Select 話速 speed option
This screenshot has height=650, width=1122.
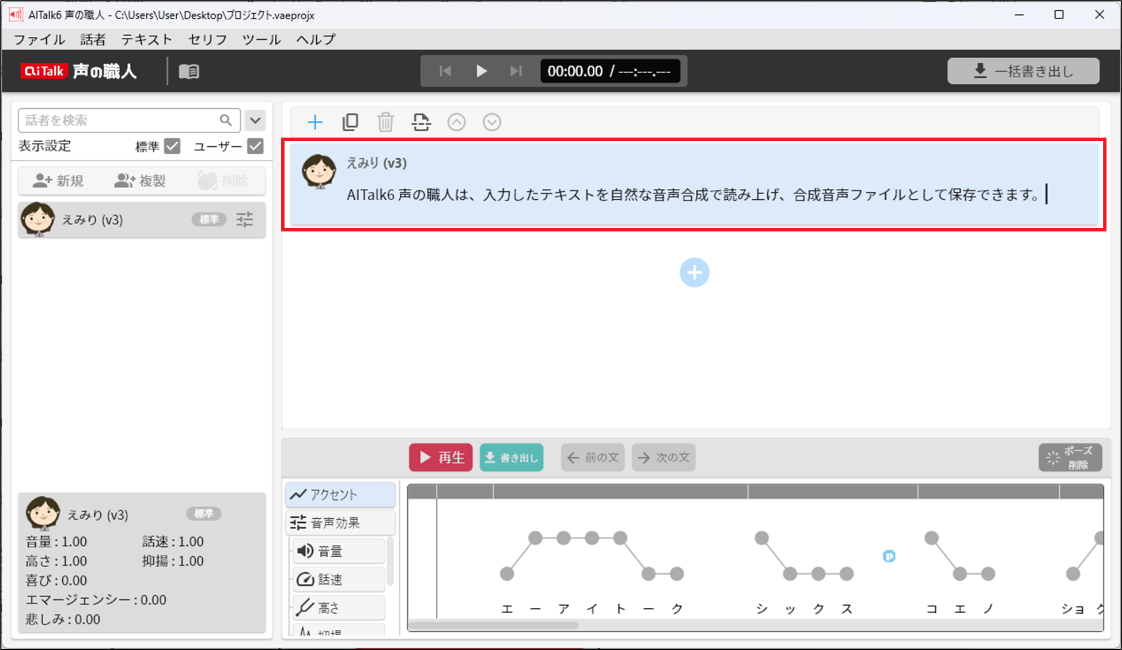(x=339, y=579)
